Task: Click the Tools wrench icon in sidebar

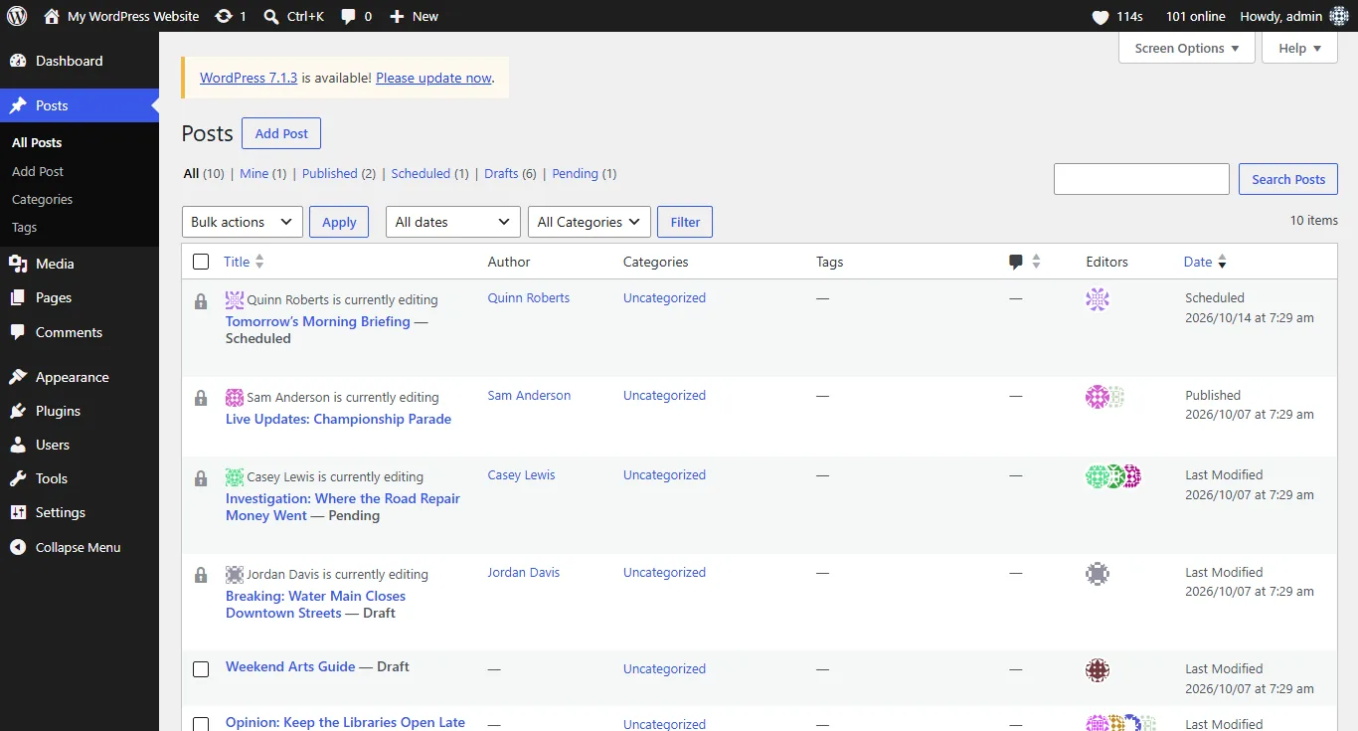Action: click(x=18, y=478)
